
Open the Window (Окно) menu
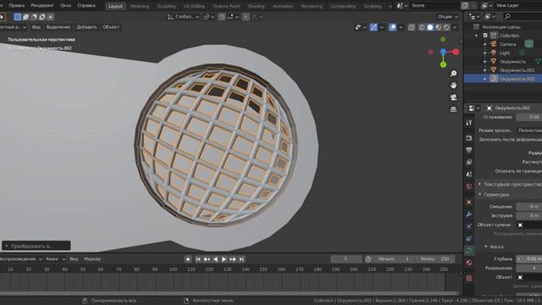coord(65,6)
